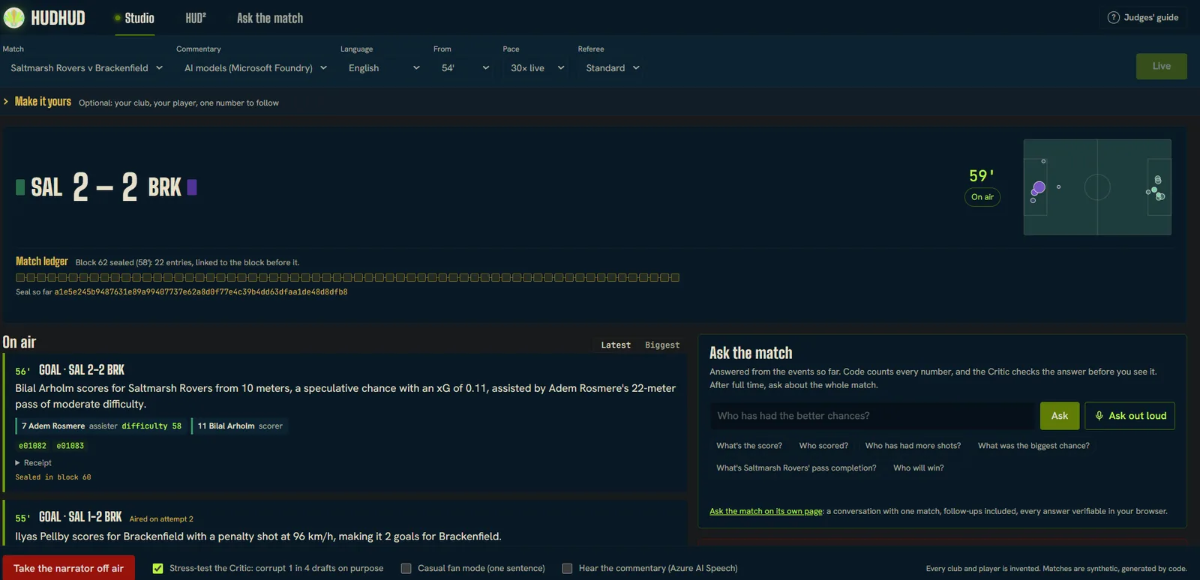Open the Commentary AI models dropdown
The width and height of the screenshot is (1200, 580).
[x=255, y=67]
